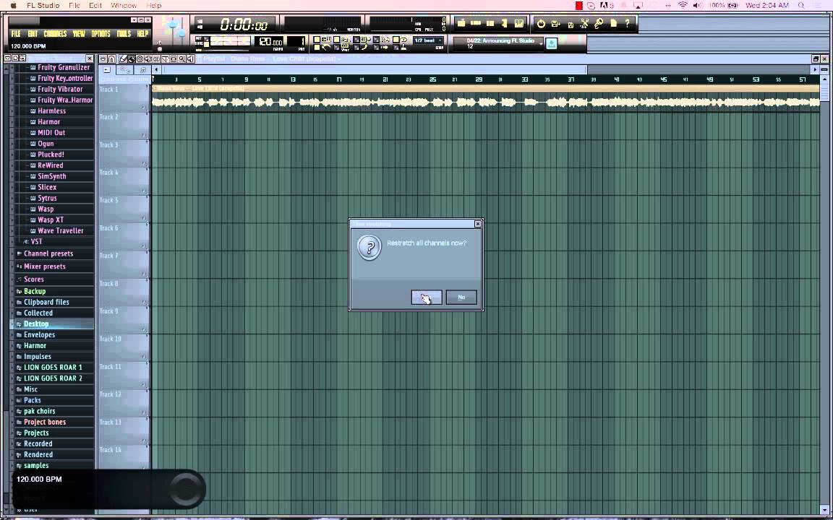Open the mixer panel icon
The image size is (833, 520).
(519, 23)
